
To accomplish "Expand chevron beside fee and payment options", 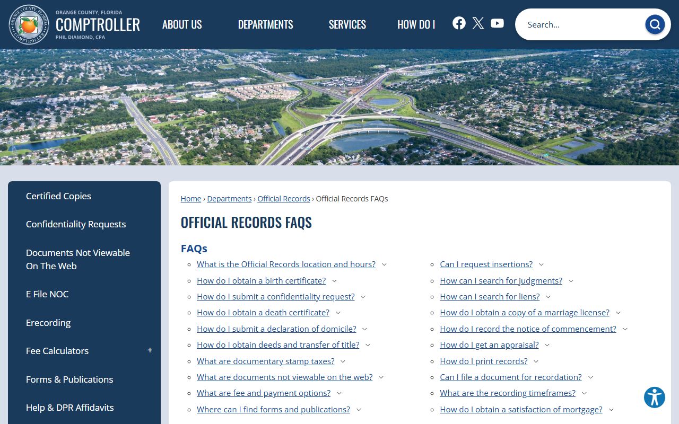I will coord(339,393).
